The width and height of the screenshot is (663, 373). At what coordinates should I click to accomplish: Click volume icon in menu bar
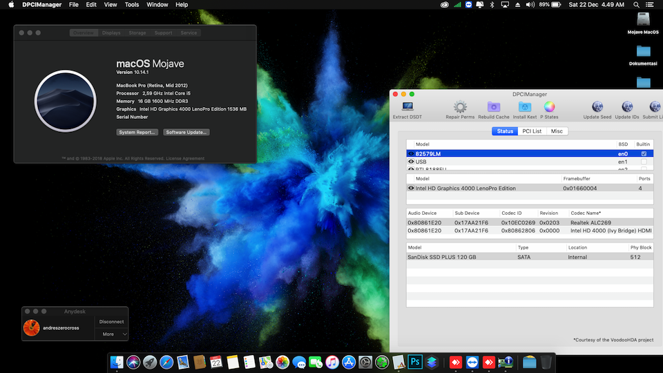pos(530,5)
